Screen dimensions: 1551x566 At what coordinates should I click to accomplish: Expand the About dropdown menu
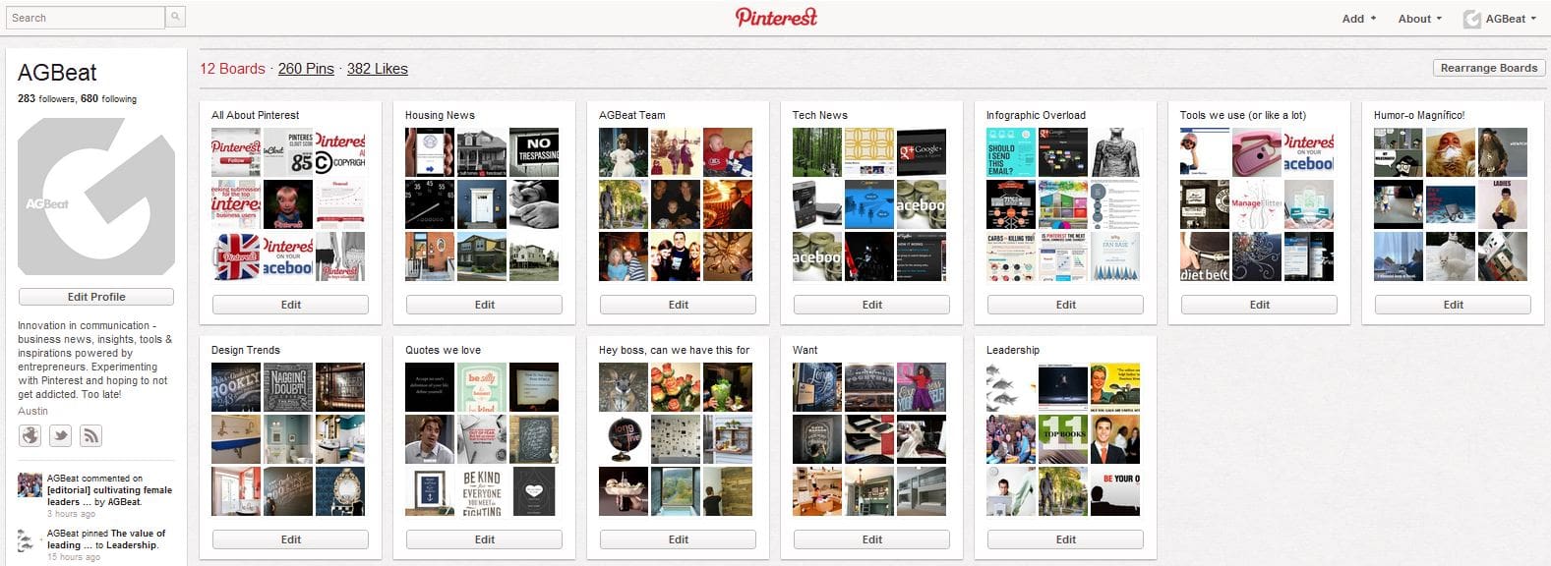coord(1419,19)
